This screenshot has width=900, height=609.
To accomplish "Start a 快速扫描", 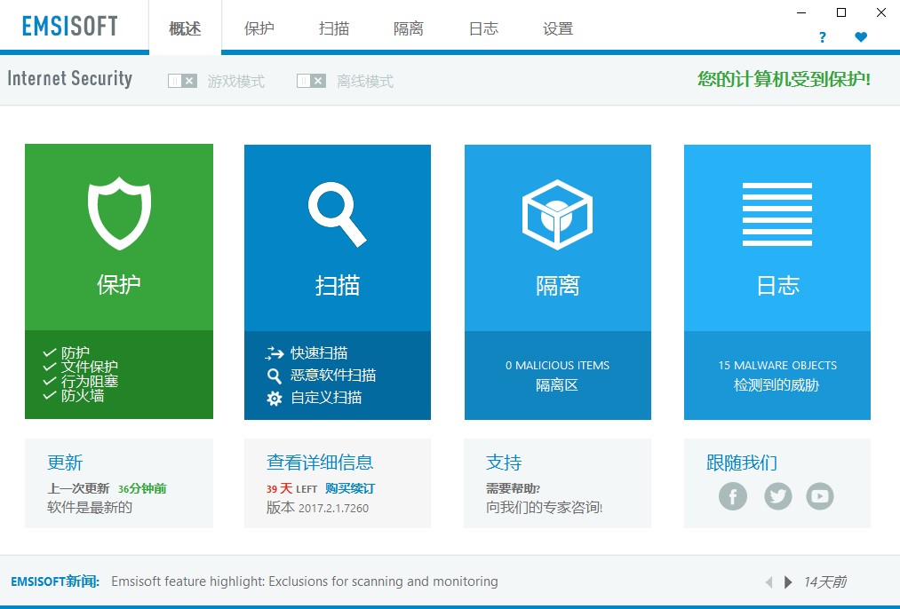I will pyautogui.click(x=307, y=352).
